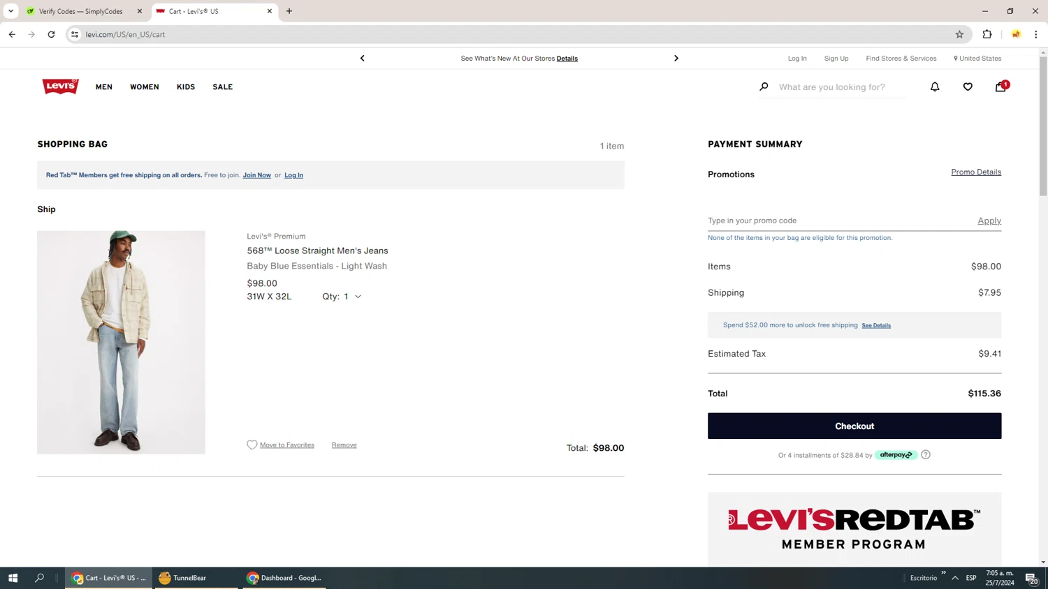The image size is (1048, 589).
Task: Open Windows Start menu
Action: pos(13,578)
